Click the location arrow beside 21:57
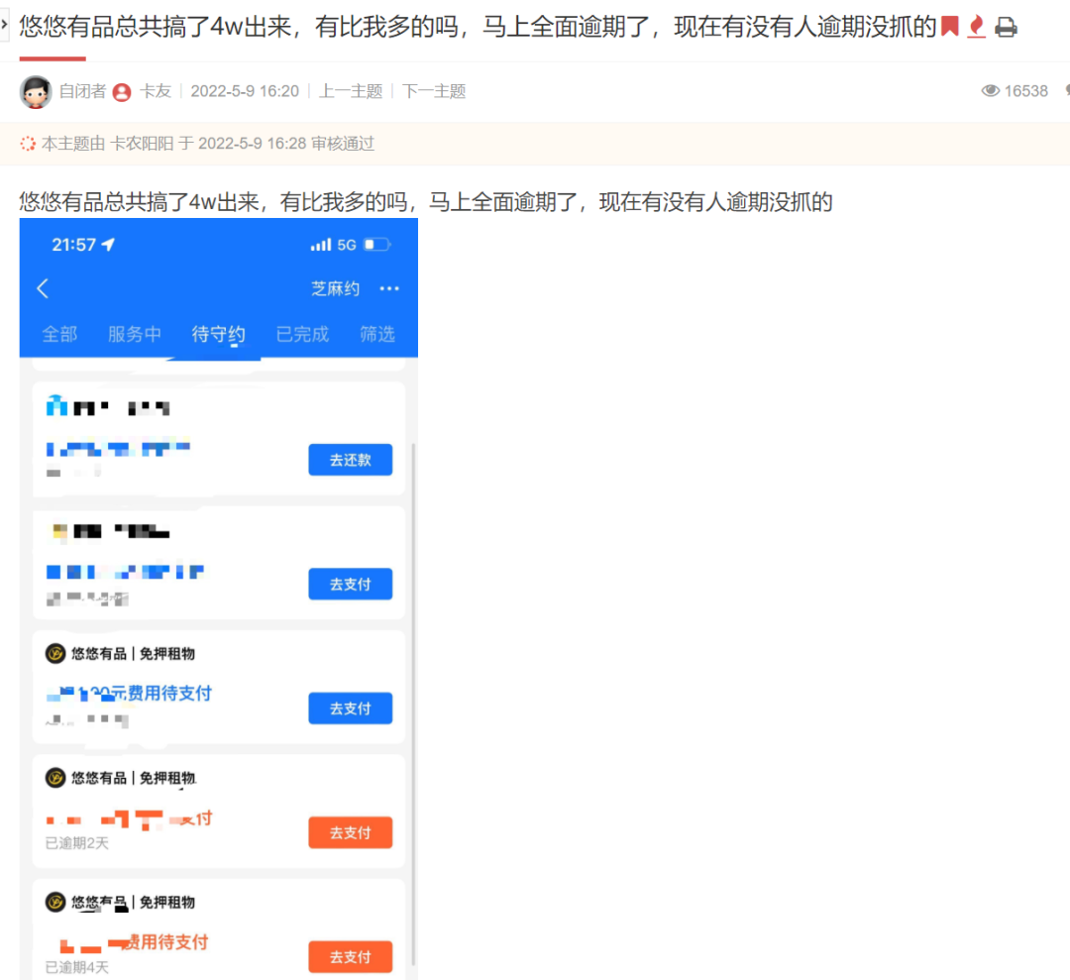Screen dimensions: 1070x980 pyautogui.click(x=108, y=245)
